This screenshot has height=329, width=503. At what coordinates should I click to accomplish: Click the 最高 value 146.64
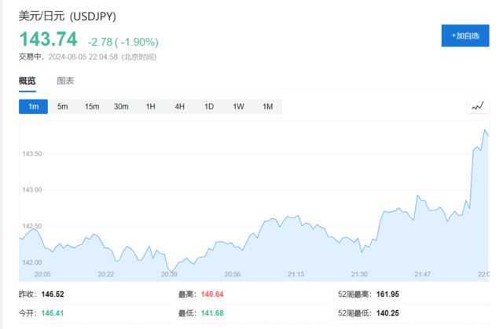[x=212, y=294]
